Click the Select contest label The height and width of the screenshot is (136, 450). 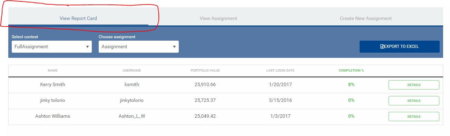click(x=25, y=37)
